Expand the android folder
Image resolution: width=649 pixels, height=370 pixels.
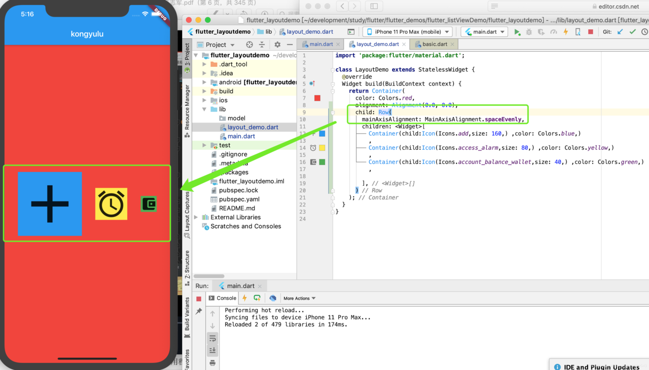pos(204,83)
